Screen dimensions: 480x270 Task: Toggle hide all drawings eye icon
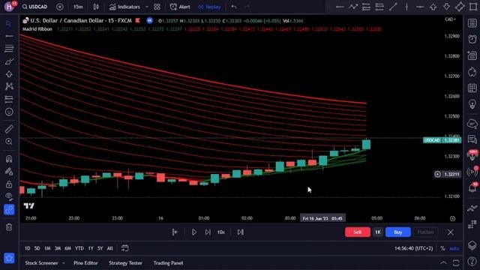(9, 196)
